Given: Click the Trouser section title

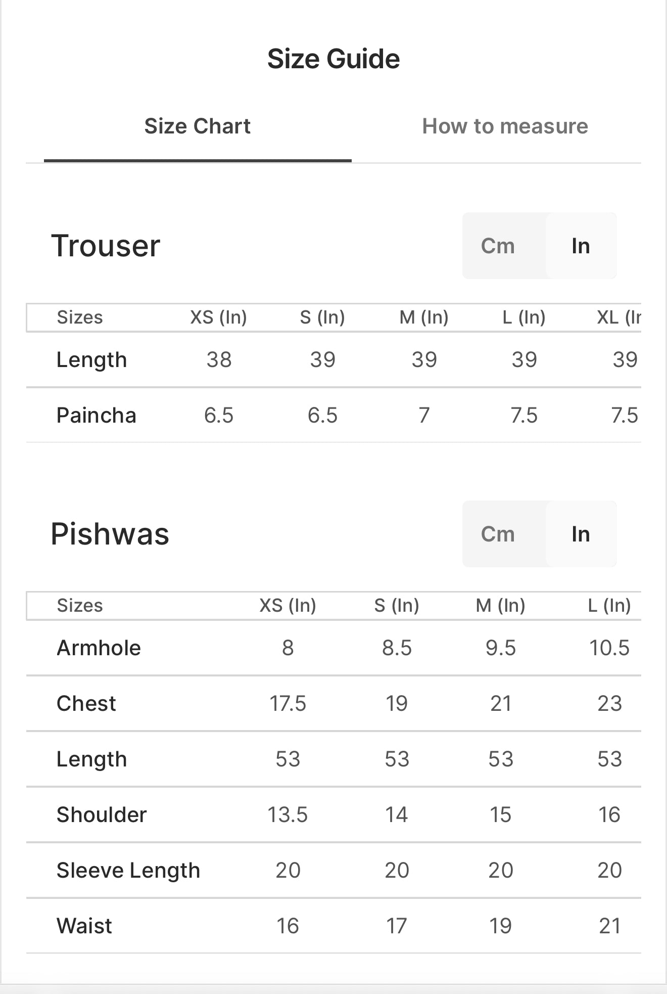Looking at the screenshot, I should [x=106, y=246].
